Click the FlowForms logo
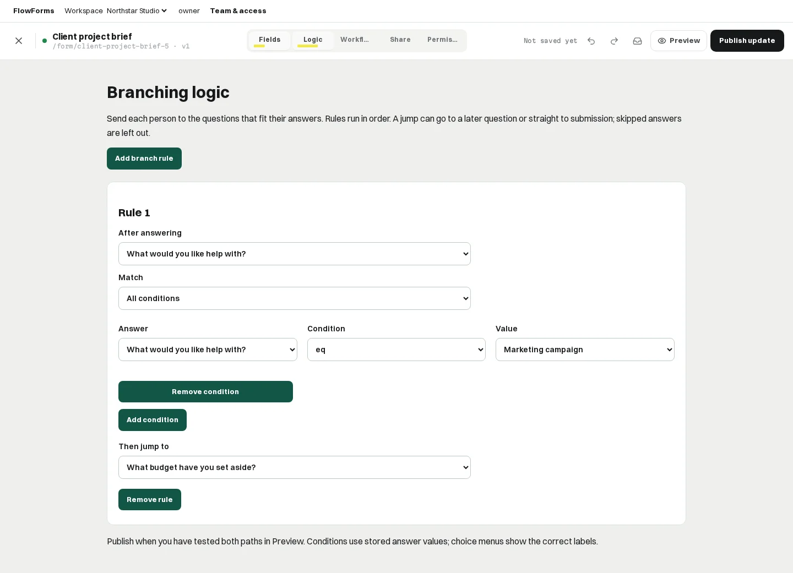Viewport: 793px width, 573px height. coord(34,11)
